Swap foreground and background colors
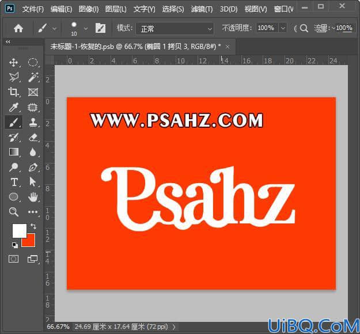The width and height of the screenshot is (360, 334). (x=33, y=226)
